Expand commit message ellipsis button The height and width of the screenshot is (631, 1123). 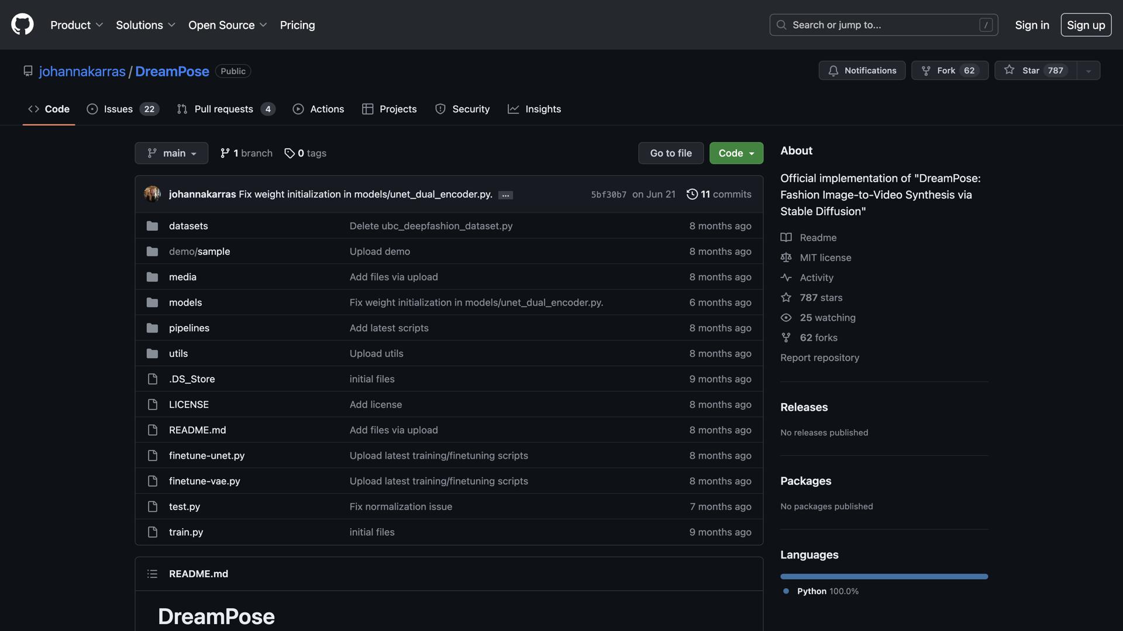[x=505, y=195]
